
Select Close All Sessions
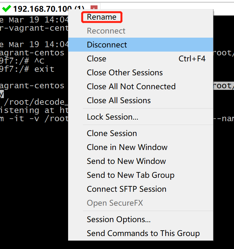pyautogui.click(x=119, y=101)
